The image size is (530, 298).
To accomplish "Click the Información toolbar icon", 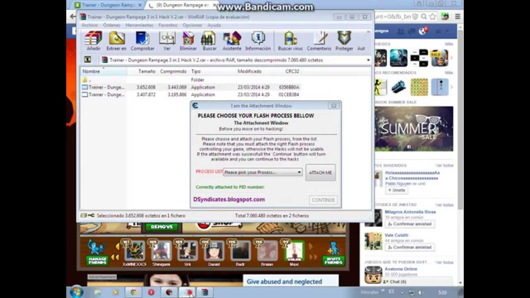I will coord(258,41).
